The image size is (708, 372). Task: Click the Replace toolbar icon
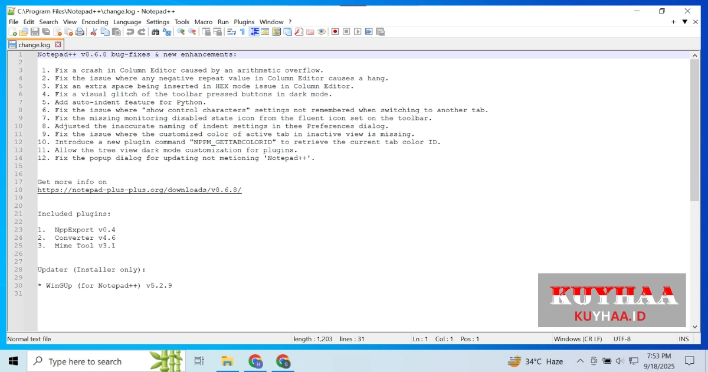tap(167, 32)
